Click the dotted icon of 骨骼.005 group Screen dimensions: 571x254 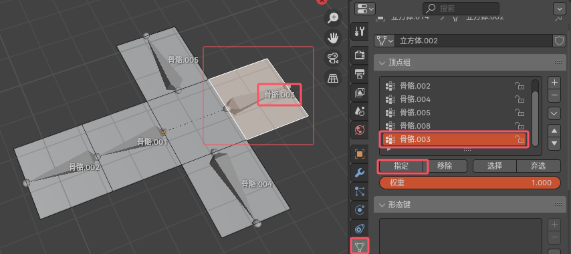pyautogui.click(x=390, y=113)
